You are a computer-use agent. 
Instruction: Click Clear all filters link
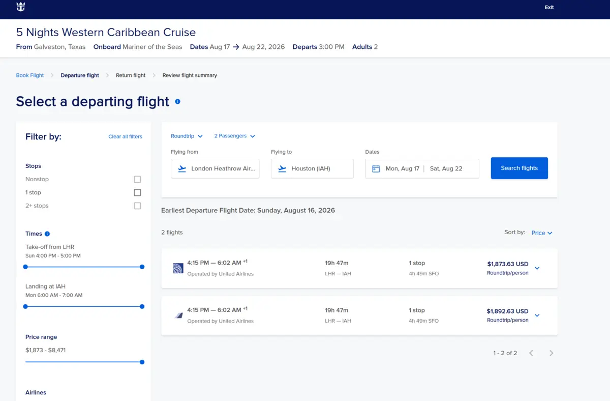(x=125, y=136)
